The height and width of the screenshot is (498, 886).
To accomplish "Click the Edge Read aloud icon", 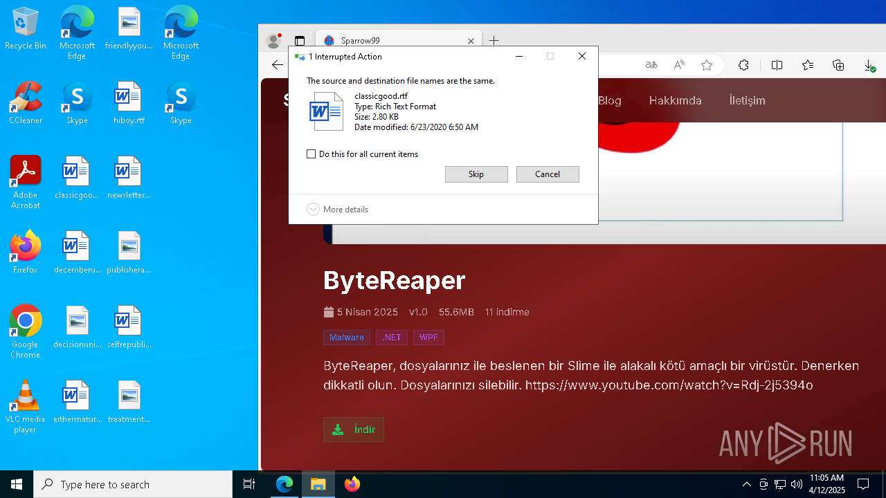I will (679, 65).
